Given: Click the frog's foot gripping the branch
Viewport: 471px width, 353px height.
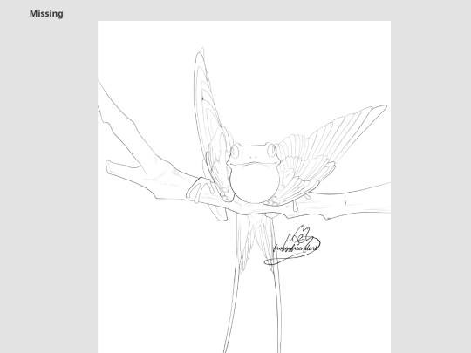Looking at the screenshot, I should (x=197, y=190).
